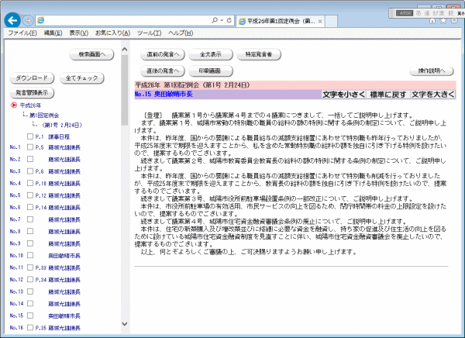Image resolution: width=465 pixels, height=338 pixels.
Task: Open the No.9 link
Action: pyautogui.click(x=15, y=243)
